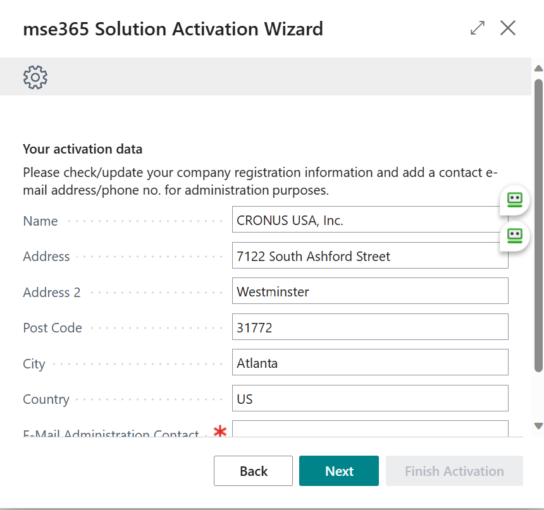Focus the Address 2 field containing Westminster

(370, 291)
